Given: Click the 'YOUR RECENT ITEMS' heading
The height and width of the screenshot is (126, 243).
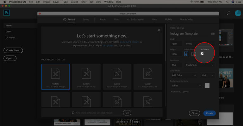Looking at the screenshot, I should (x=51, y=60).
